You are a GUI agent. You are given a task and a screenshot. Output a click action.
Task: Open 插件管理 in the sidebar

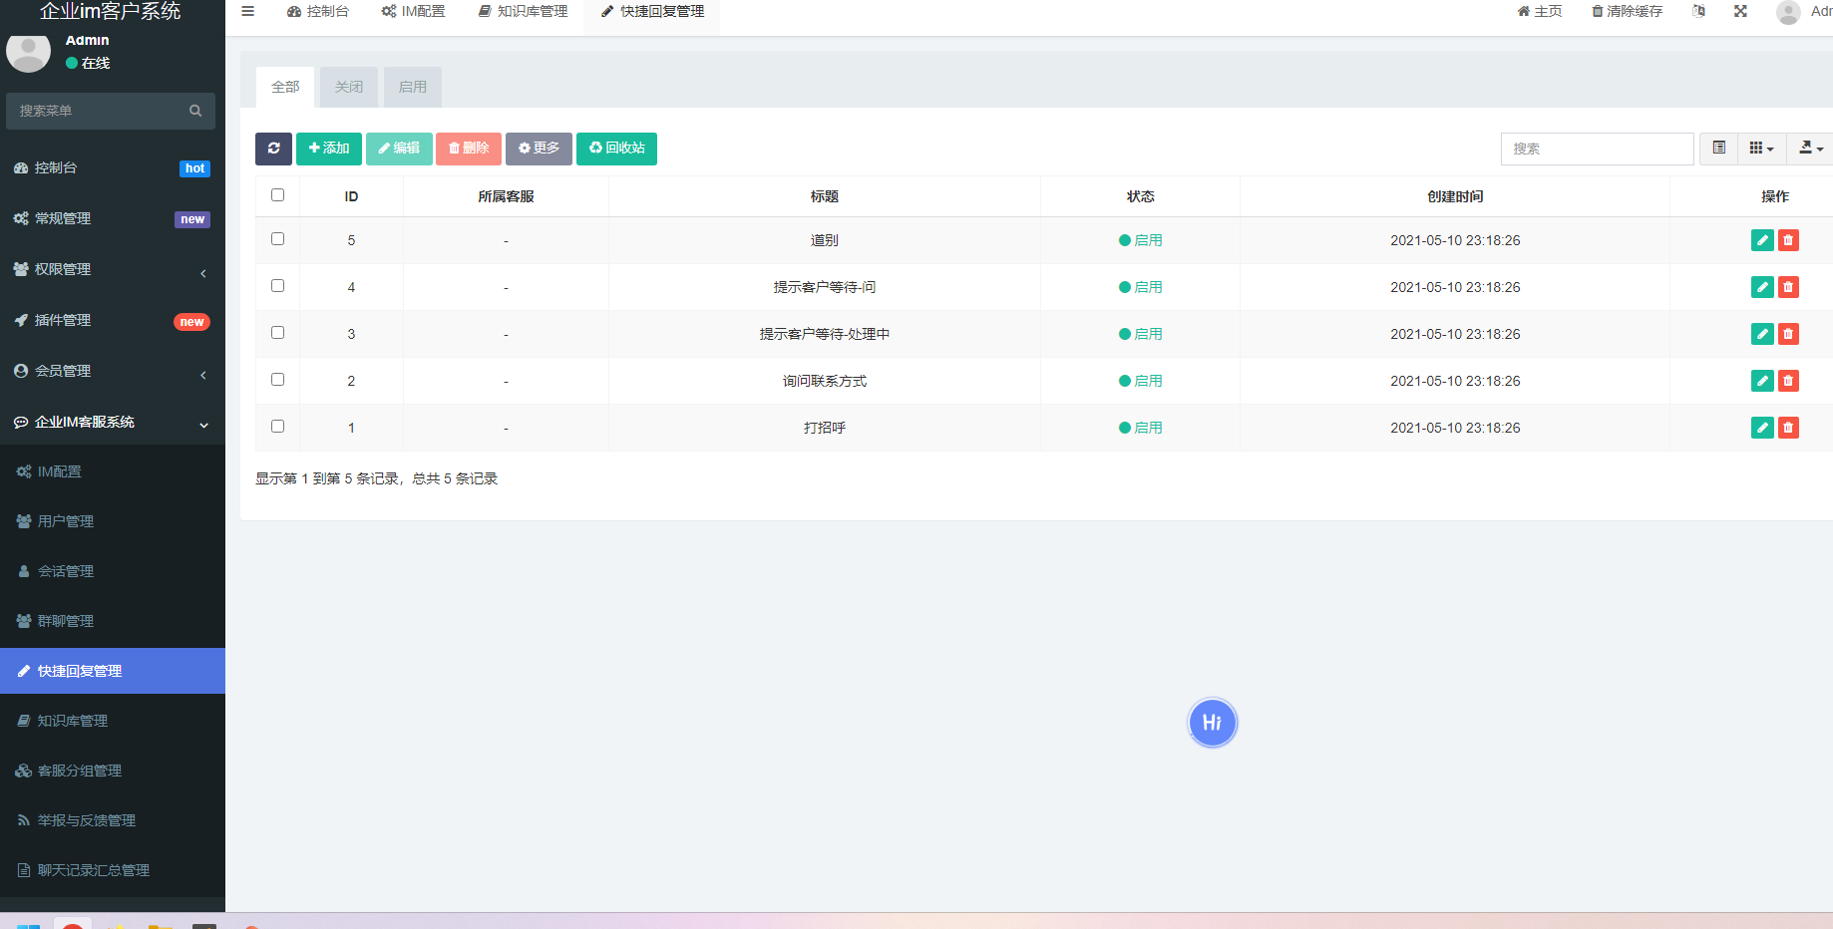tap(113, 321)
